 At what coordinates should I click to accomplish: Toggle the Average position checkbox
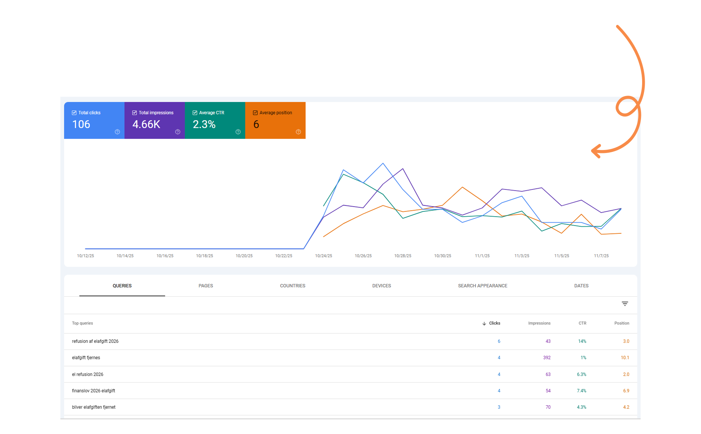255,113
